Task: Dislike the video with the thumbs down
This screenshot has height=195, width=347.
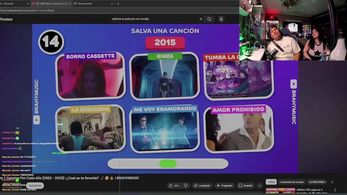Action: [x=186, y=186]
